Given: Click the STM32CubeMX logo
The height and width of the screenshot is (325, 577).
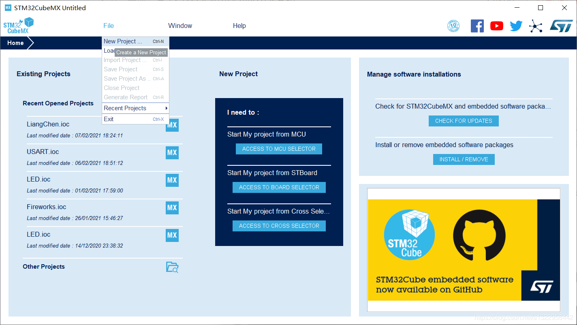Looking at the screenshot, I should 18,26.
